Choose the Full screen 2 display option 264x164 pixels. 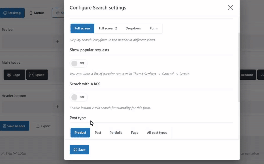point(108,28)
